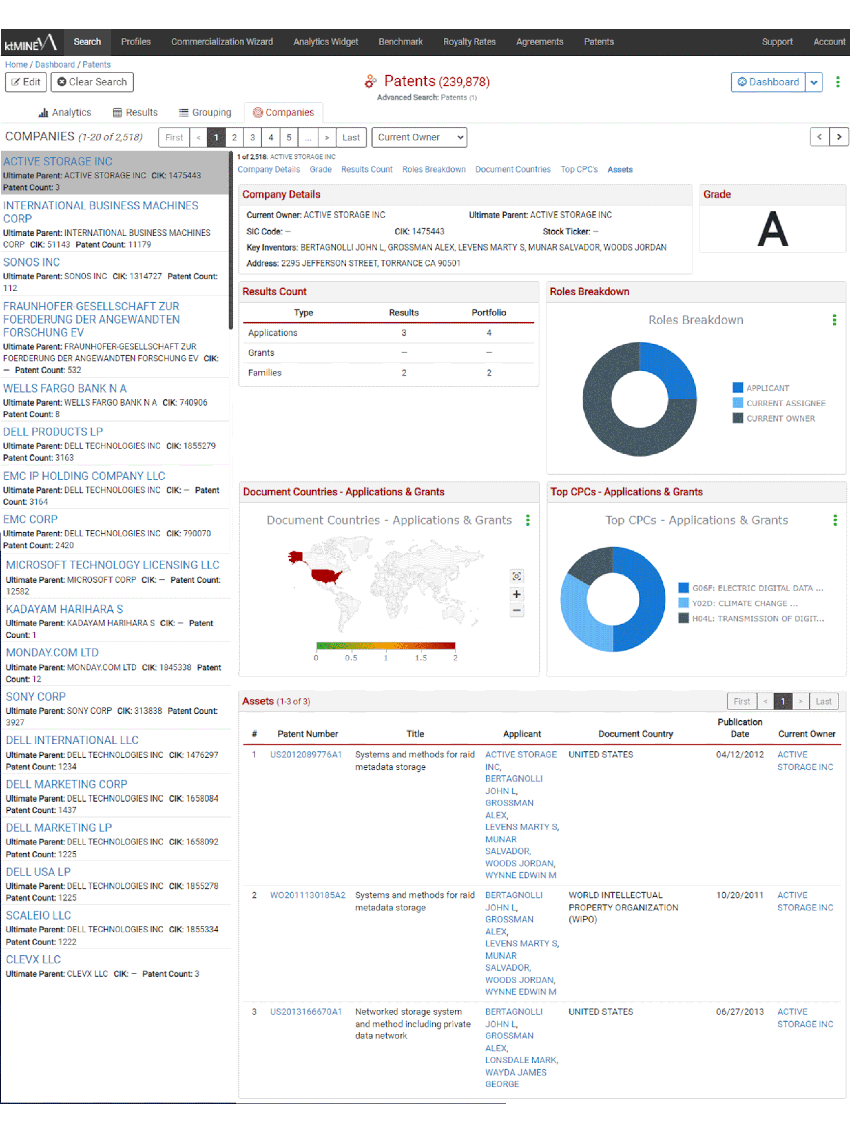
Task: Sort assets by Publication Date header
Action: 739,728
